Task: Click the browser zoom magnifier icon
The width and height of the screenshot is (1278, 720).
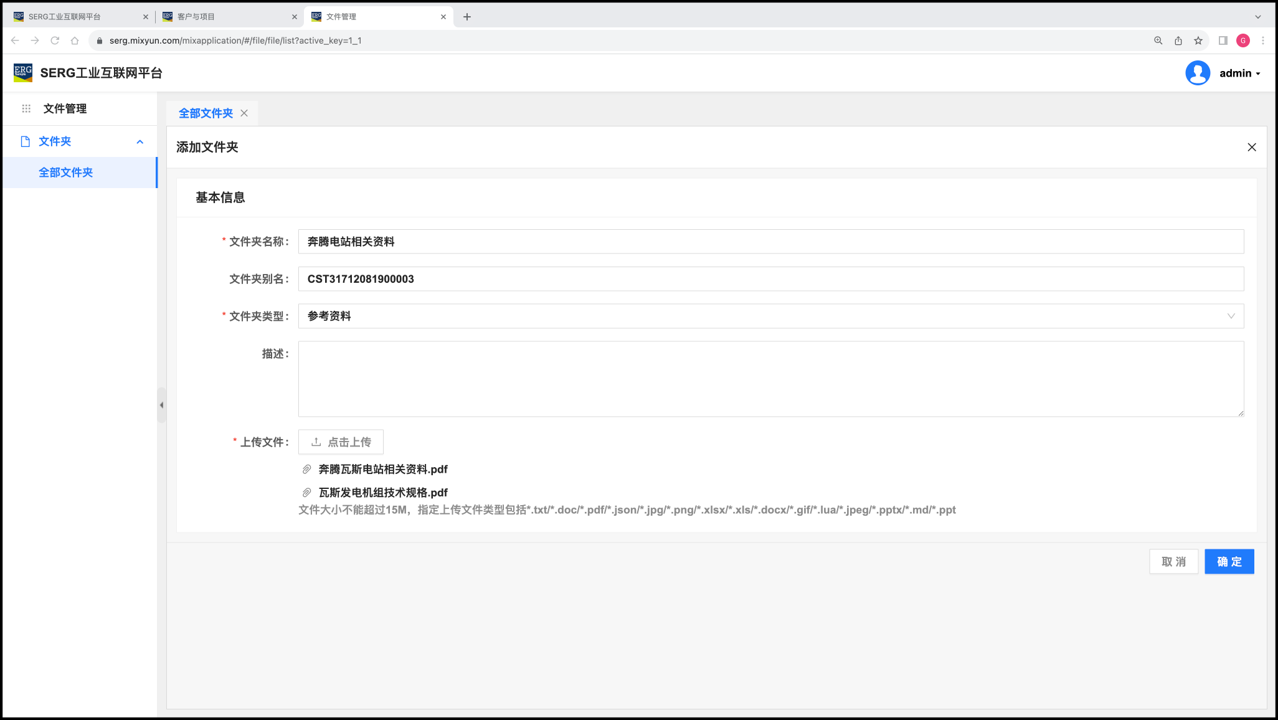Action: point(1158,40)
